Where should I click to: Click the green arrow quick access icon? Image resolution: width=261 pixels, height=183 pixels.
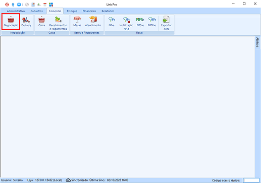[39, 5]
